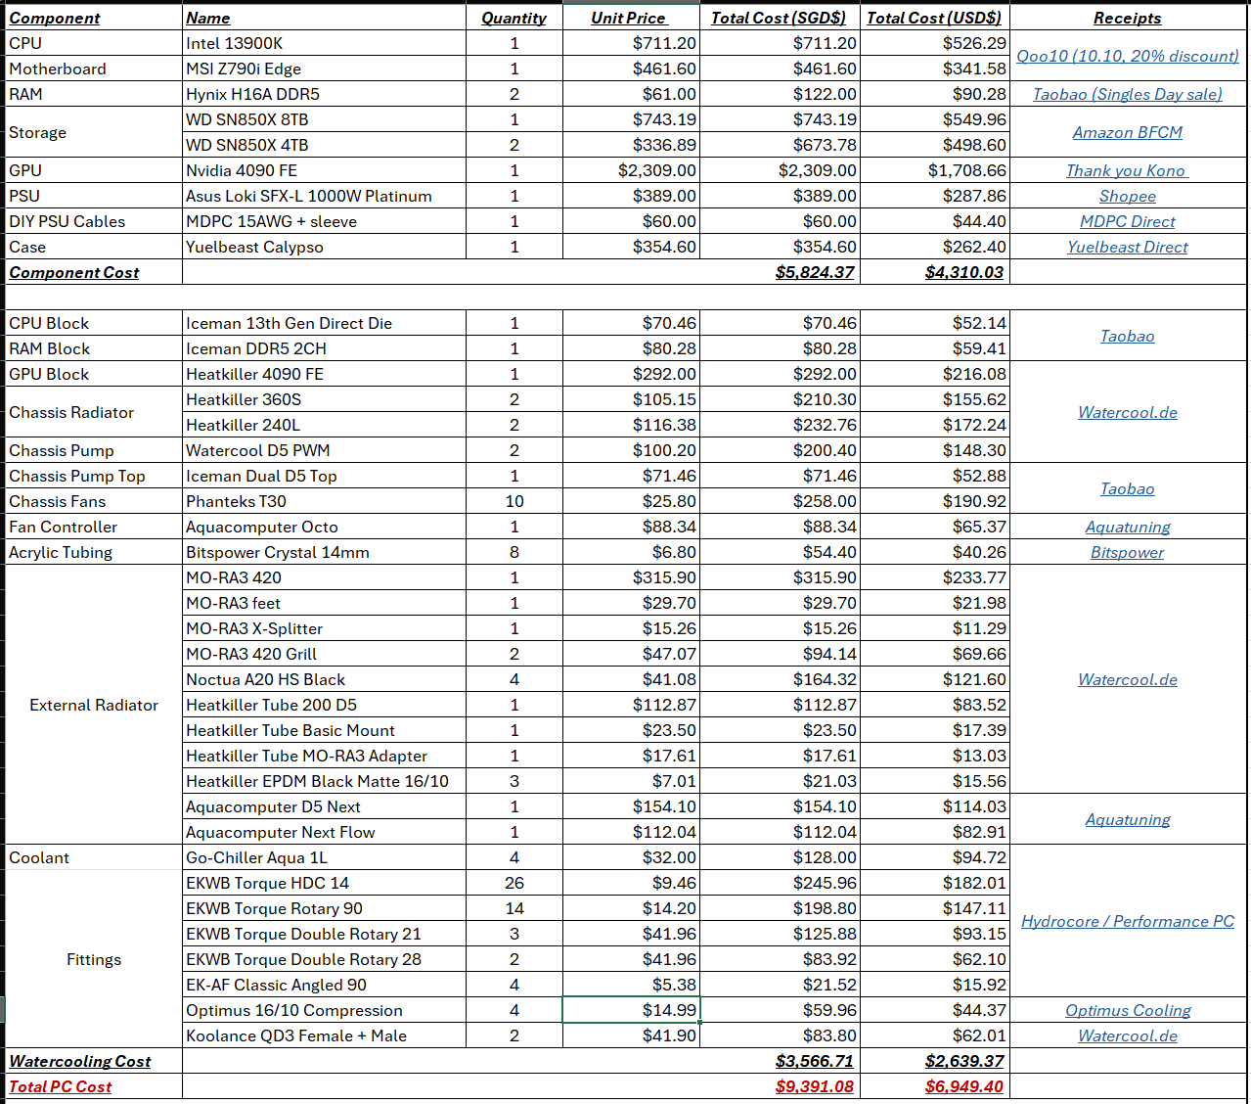The image size is (1251, 1104).
Task: Click the 'Component Cost' label cell
Action: [x=94, y=272]
